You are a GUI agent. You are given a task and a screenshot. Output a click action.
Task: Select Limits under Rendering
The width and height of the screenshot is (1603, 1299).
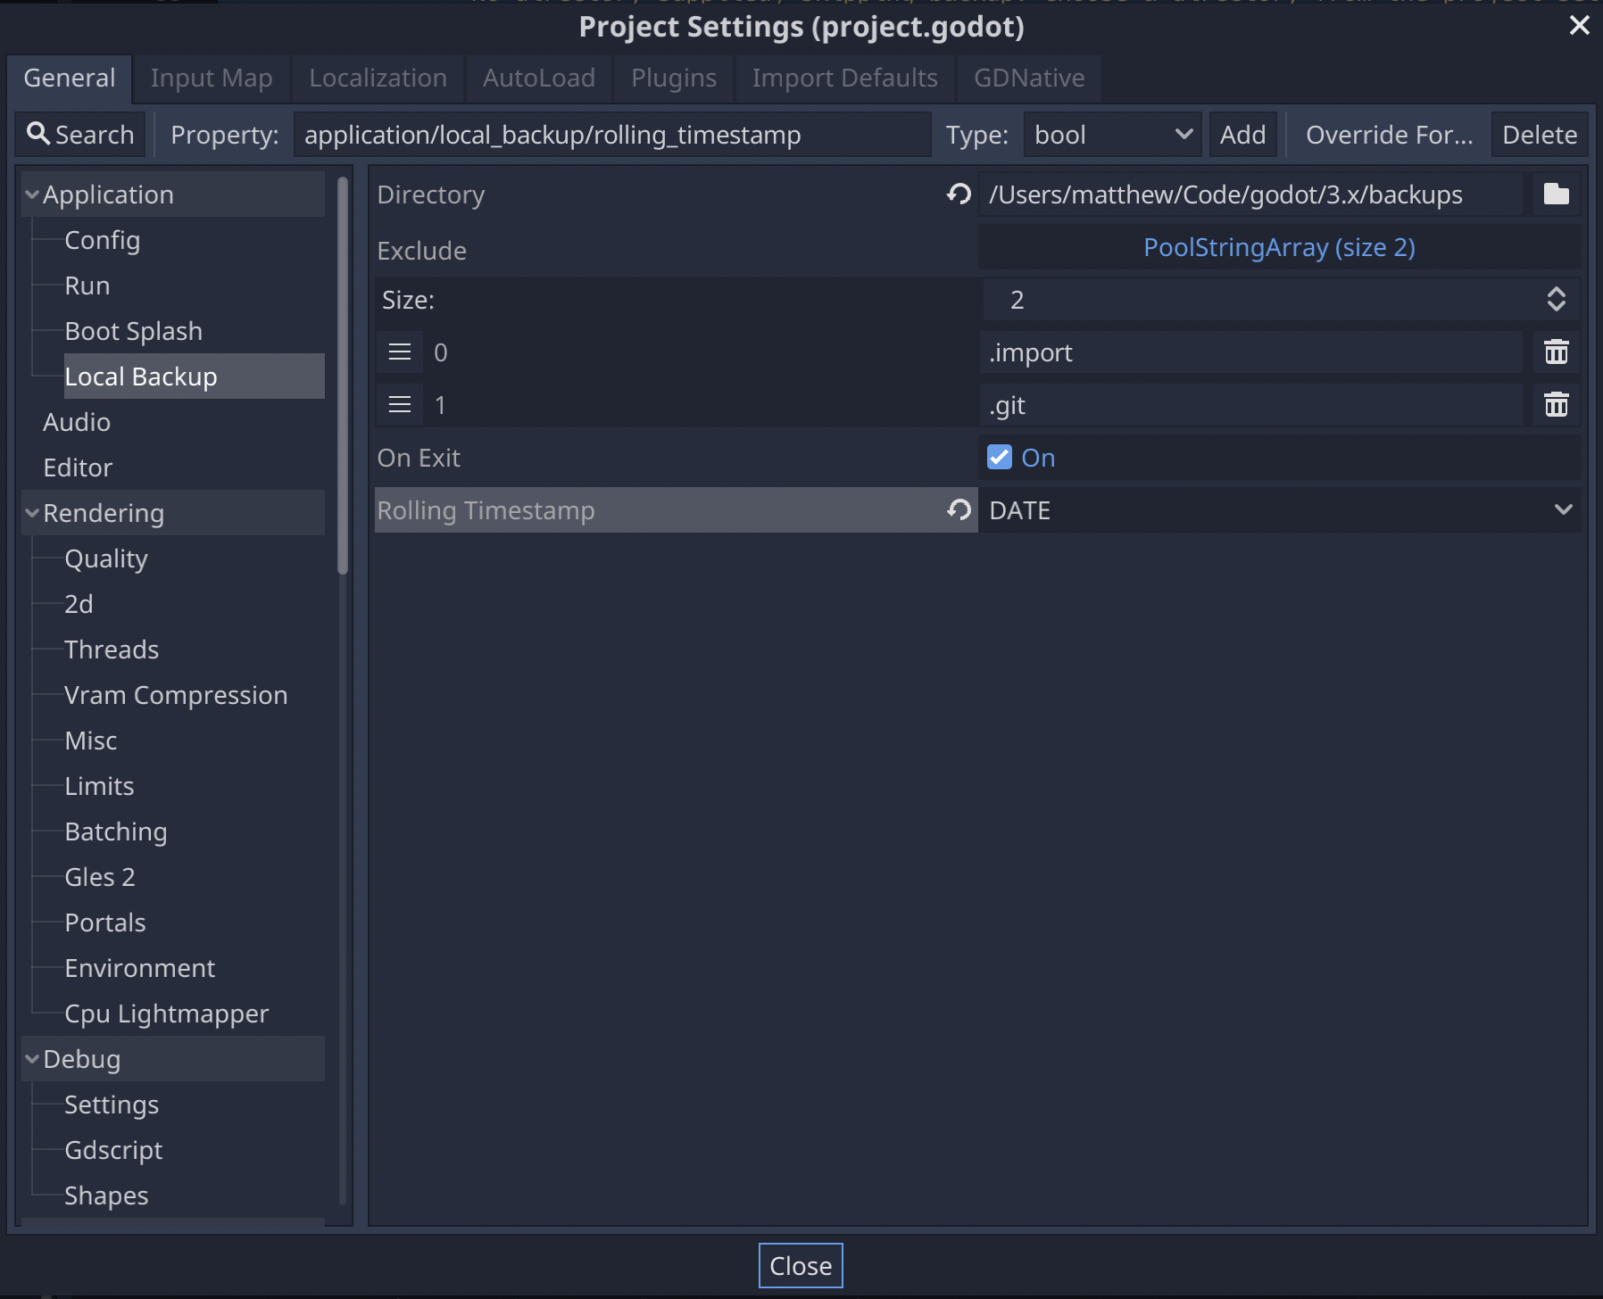pyautogui.click(x=99, y=786)
